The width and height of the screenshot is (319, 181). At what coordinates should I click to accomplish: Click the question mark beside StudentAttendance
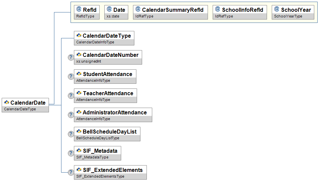point(71,76)
